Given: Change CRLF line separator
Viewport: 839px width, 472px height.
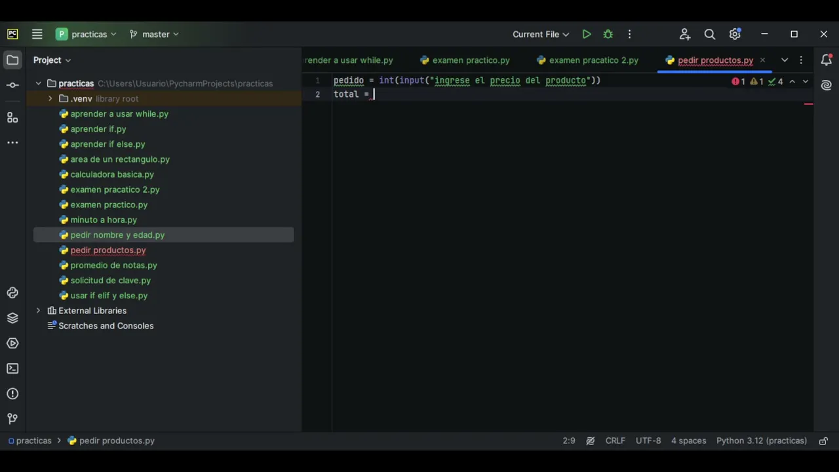Looking at the screenshot, I should 615,441.
